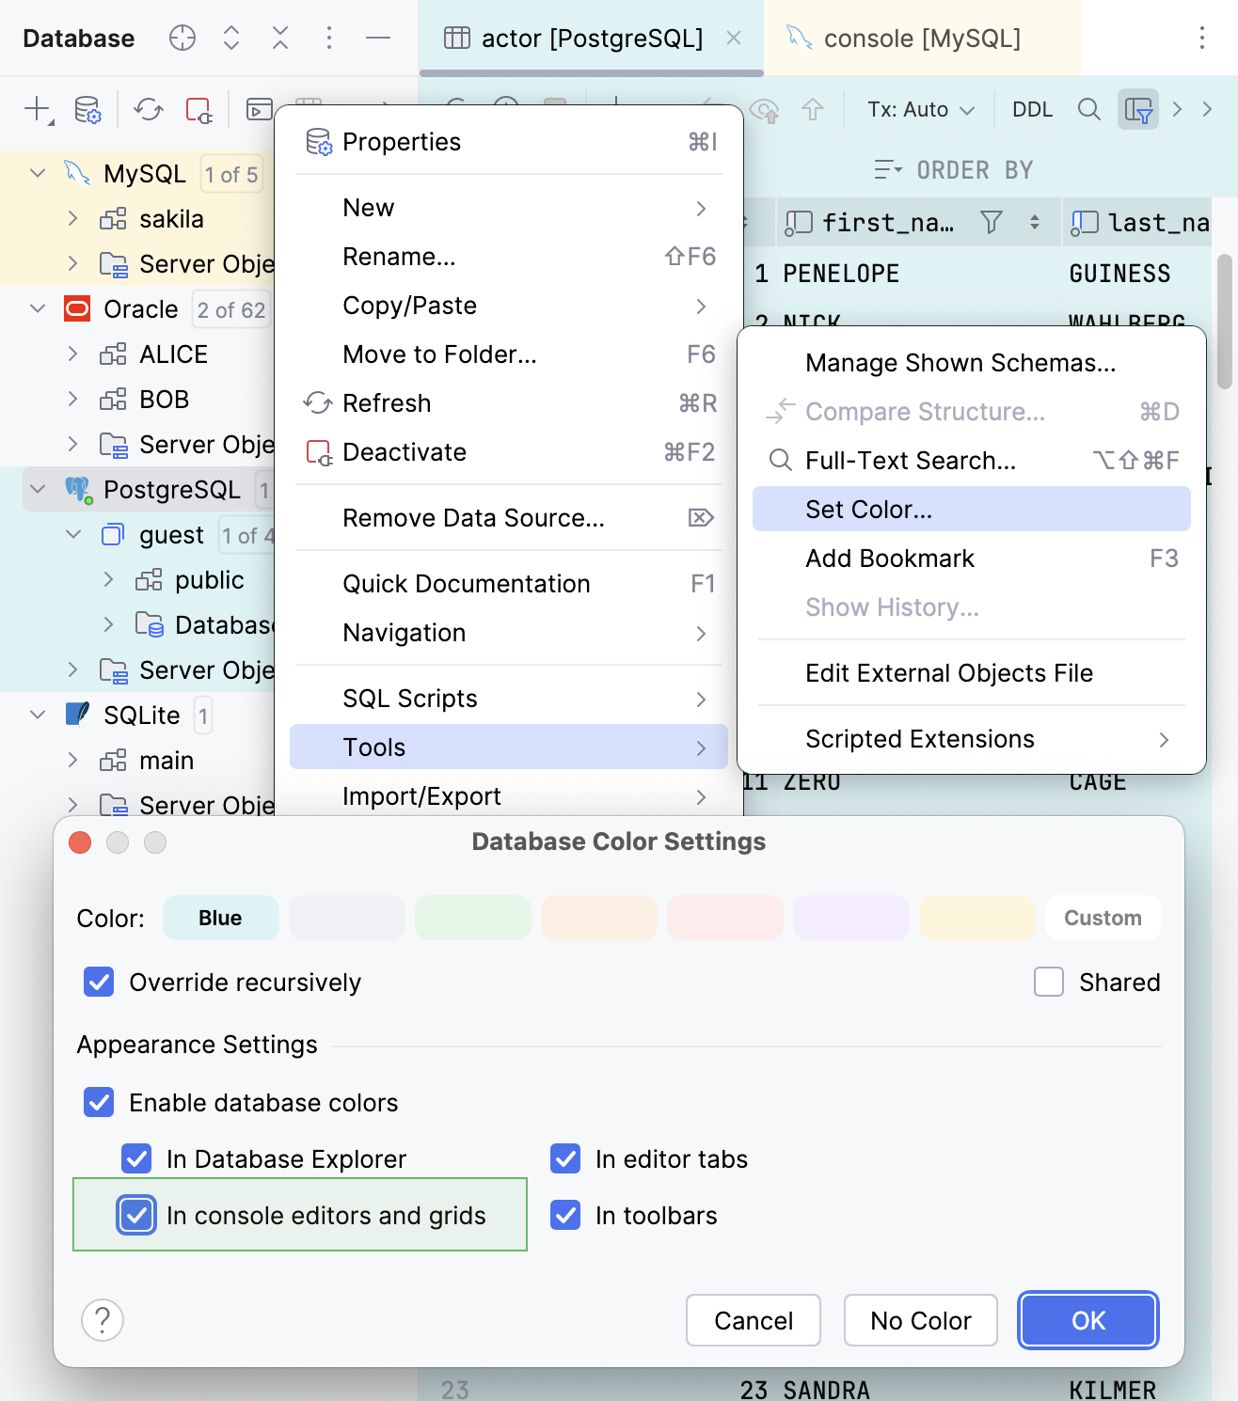Image resolution: width=1238 pixels, height=1401 pixels.
Task: Open the Tx: Auto dropdown
Action: 919,109
